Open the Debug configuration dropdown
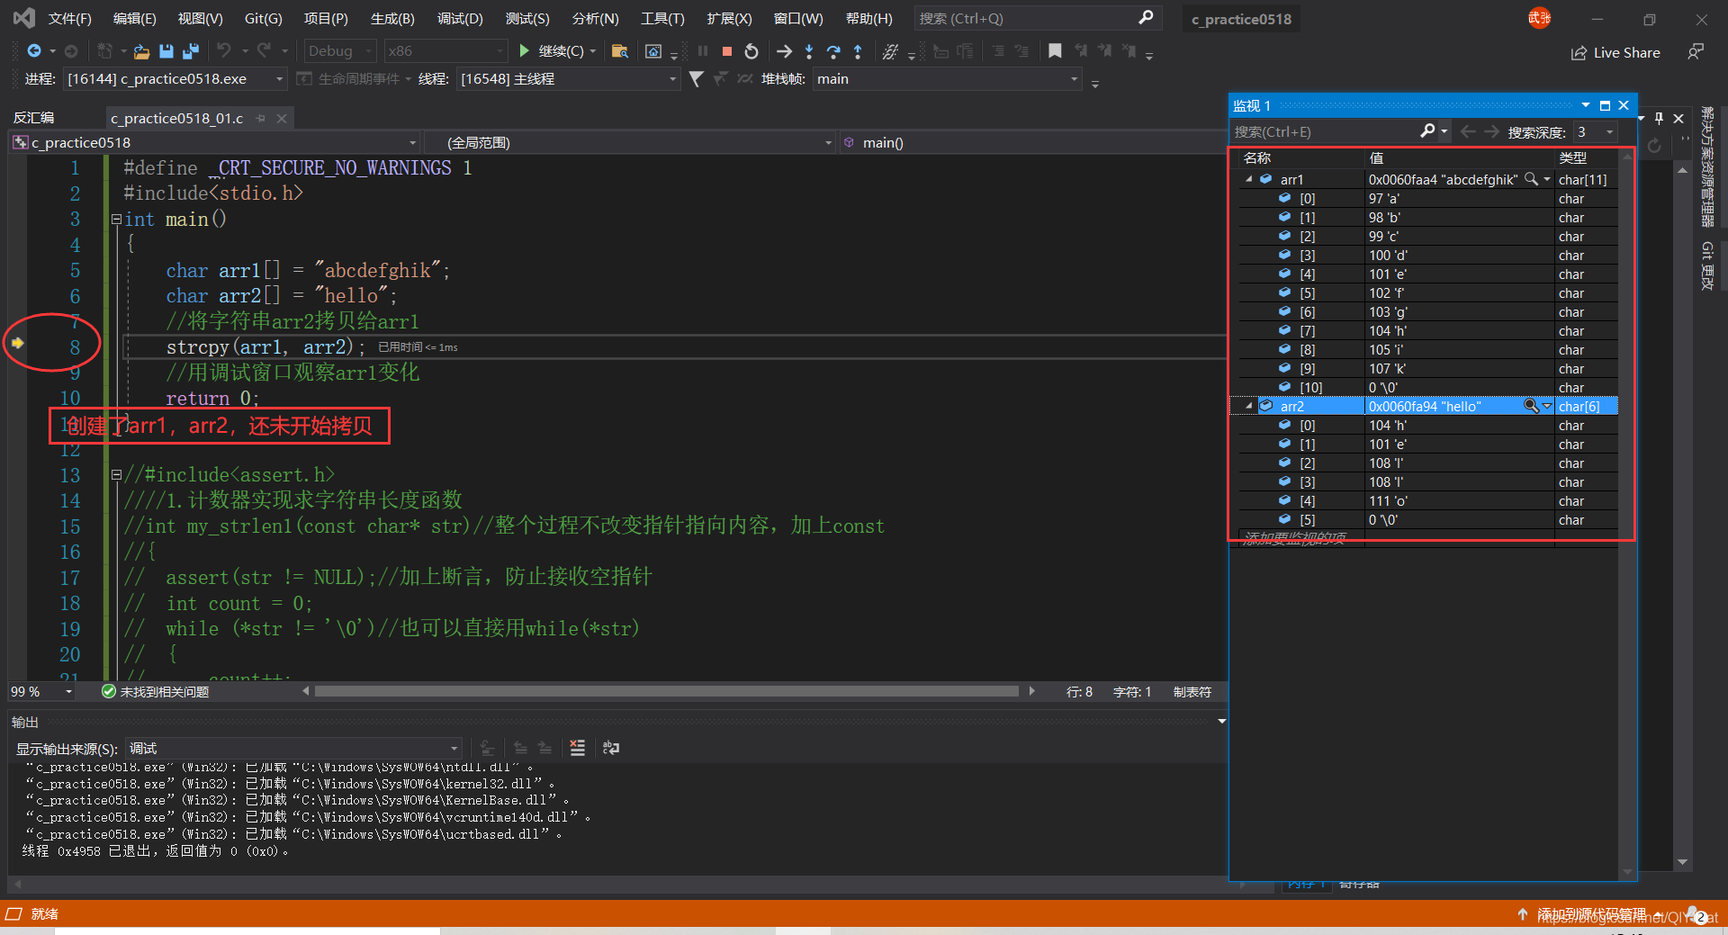The height and width of the screenshot is (935, 1728). 339,51
